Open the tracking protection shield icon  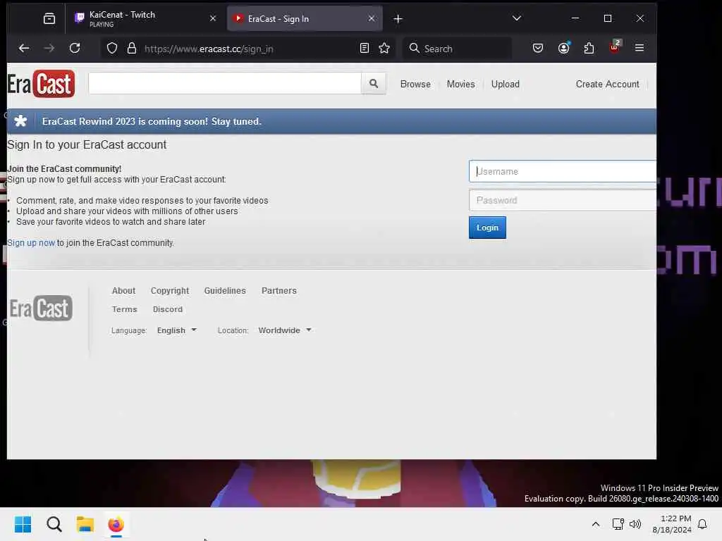point(112,49)
